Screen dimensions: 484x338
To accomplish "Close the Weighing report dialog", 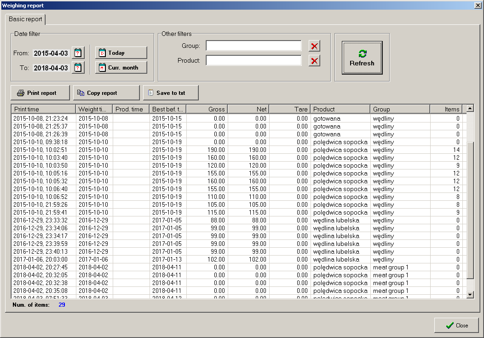I will coord(456,325).
